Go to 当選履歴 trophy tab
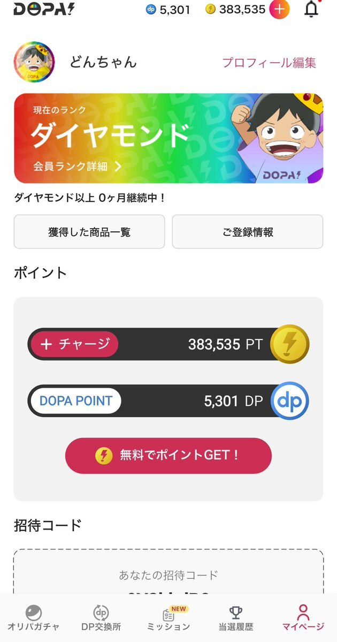This screenshot has height=642, width=337. (236, 618)
